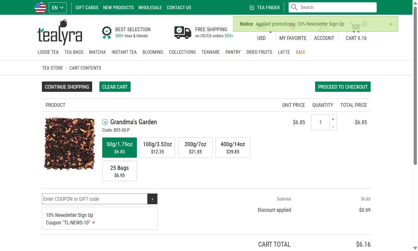
Task: Click the coupon or gift code field
Action: [95, 199]
